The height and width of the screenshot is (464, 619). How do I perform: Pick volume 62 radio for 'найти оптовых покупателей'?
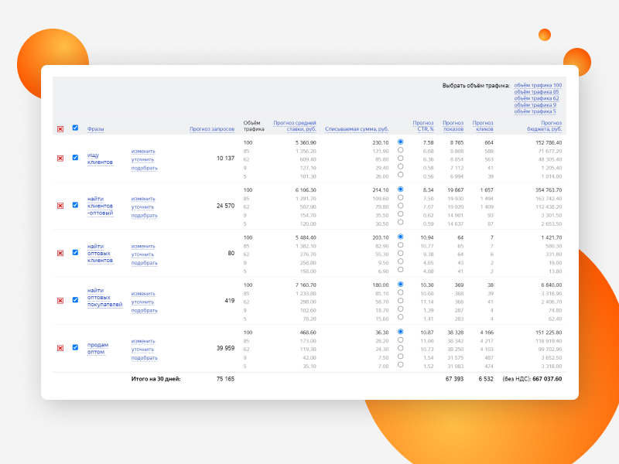tap(400, 301)
